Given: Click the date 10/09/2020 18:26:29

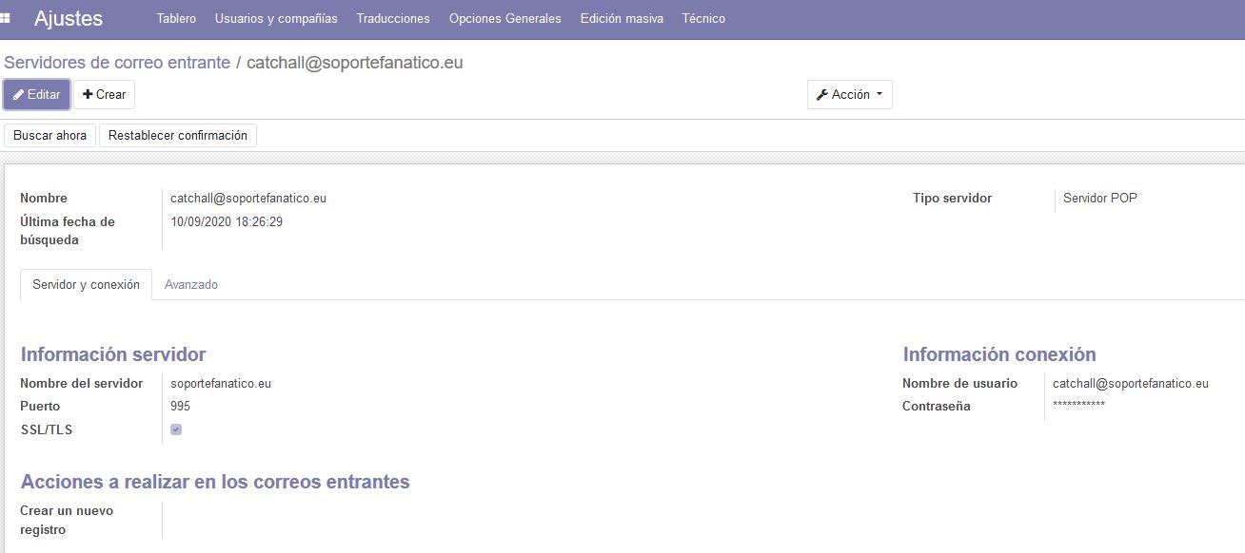Looking at the screenshot, I should [x=227, y=221].
